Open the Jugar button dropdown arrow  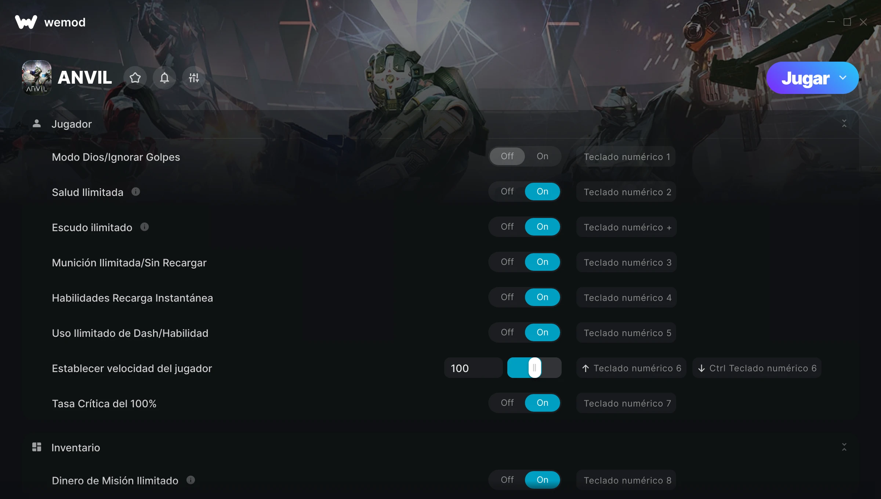[x=843, y=78]
